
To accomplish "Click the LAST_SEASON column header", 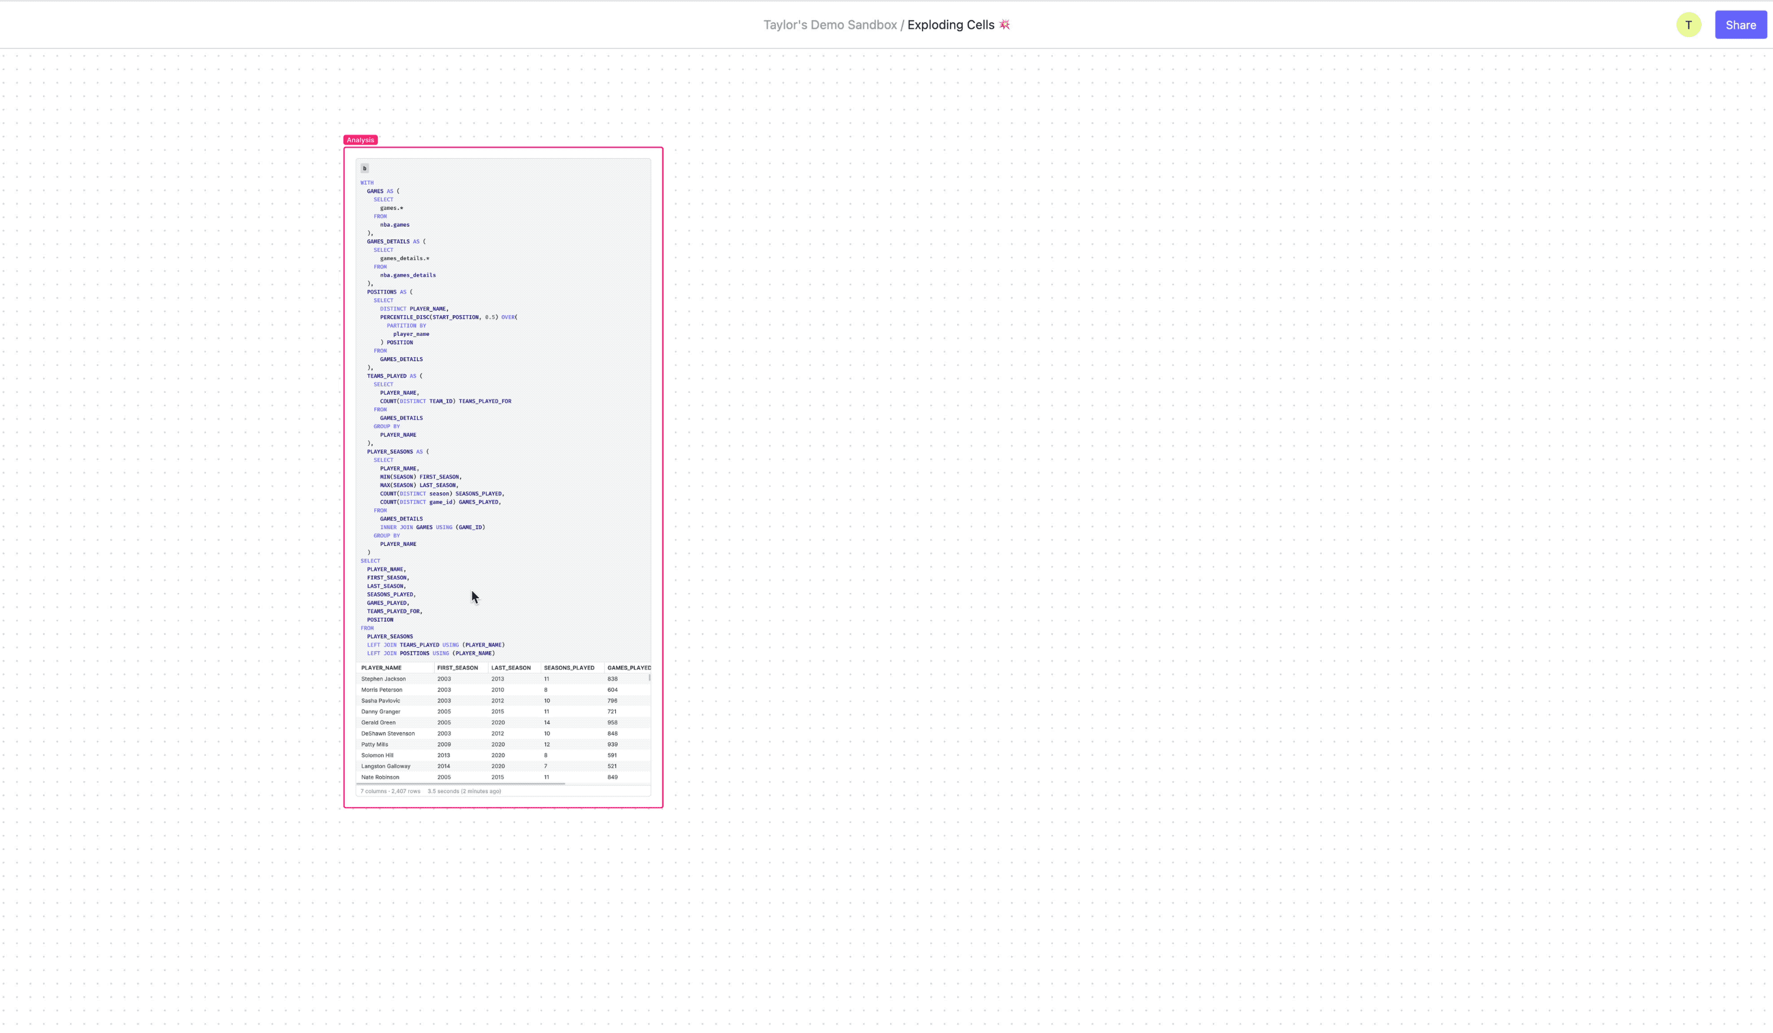I will (x=511, y=668).
